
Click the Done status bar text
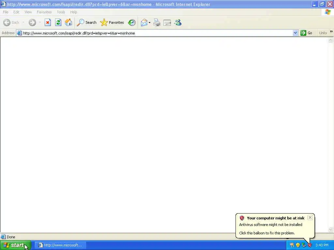click(11, 237)
